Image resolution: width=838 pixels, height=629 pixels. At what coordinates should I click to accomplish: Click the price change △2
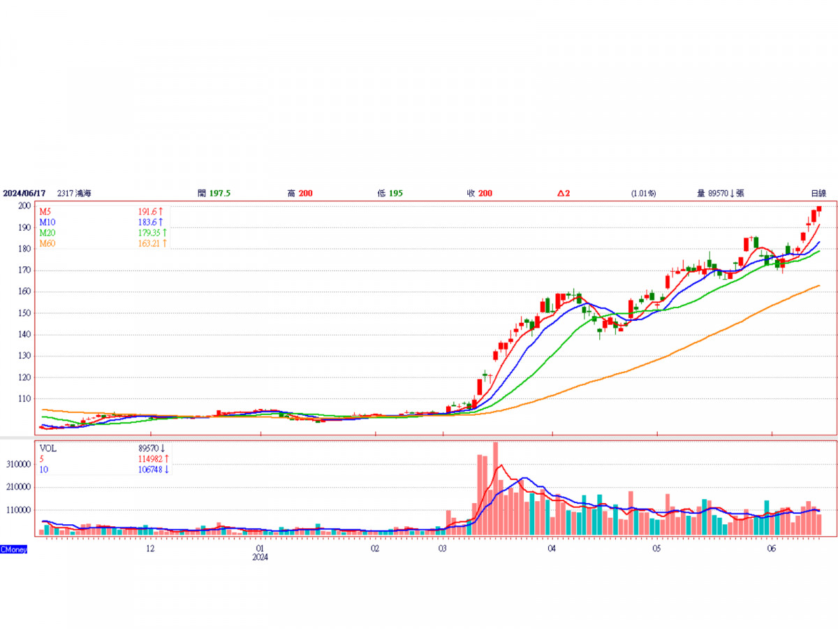tap(564, 193)
